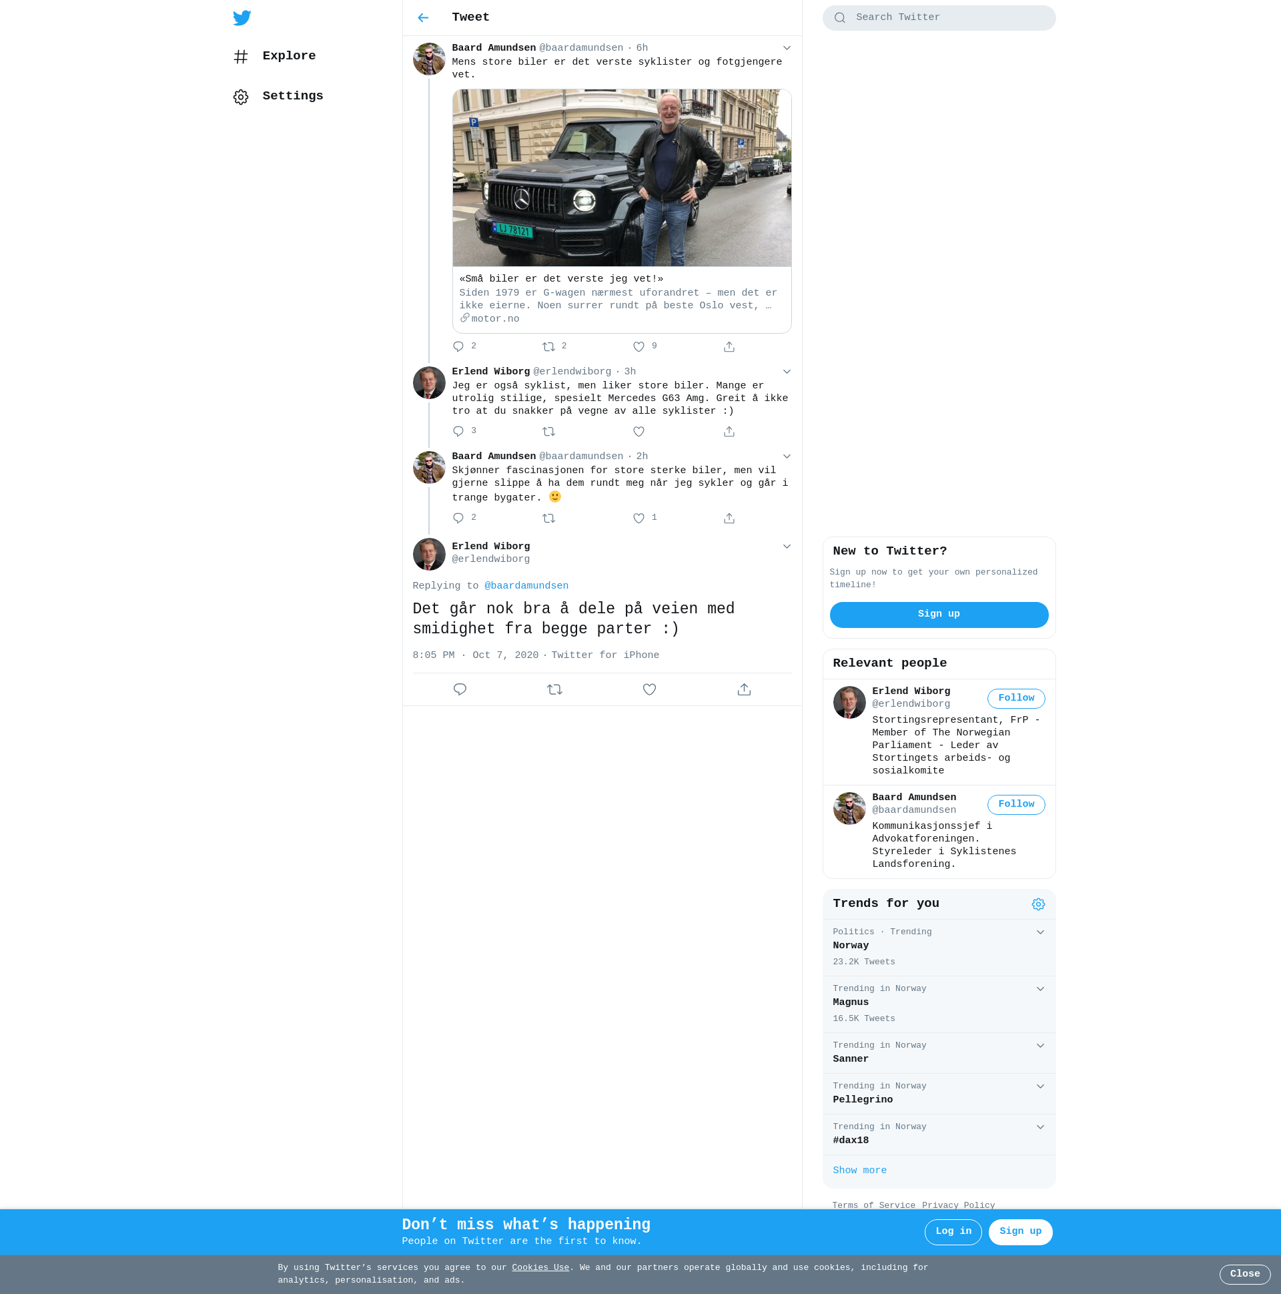This screenshot has width=1281, height=1294.
Task: Open the Cookies Use link
Action: click(540, 1267)
